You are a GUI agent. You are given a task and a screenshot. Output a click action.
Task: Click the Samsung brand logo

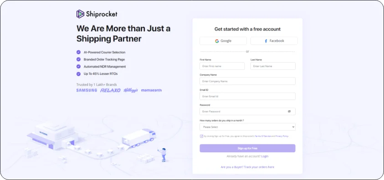tap(87, 90)
